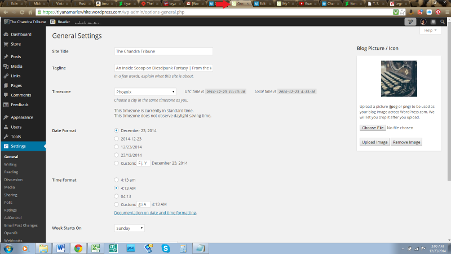
Task: Select the 2014-12-23 date format
Action: point(117,138)
